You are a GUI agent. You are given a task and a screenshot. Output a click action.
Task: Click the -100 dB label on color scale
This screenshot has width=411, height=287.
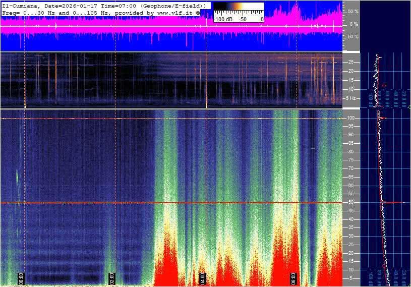point(222,19)
